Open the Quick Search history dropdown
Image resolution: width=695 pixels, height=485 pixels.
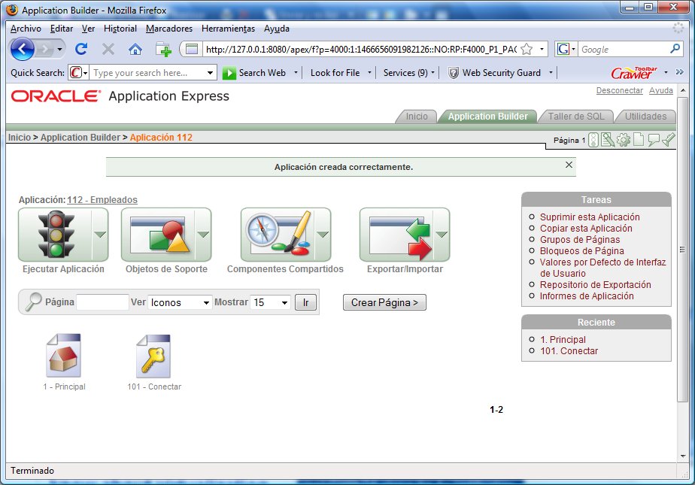click(210, 73)
